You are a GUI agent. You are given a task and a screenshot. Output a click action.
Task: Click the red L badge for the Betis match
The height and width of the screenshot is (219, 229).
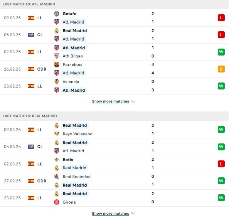(221, 164)
